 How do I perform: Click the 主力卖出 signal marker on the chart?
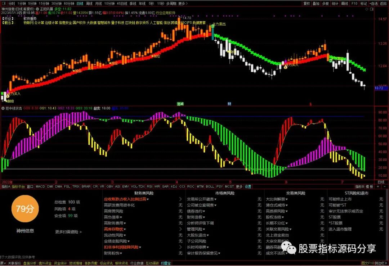click(x=219, y=24)
